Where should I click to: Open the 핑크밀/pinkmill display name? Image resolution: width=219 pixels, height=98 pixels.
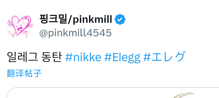click(x=76, y=19)
